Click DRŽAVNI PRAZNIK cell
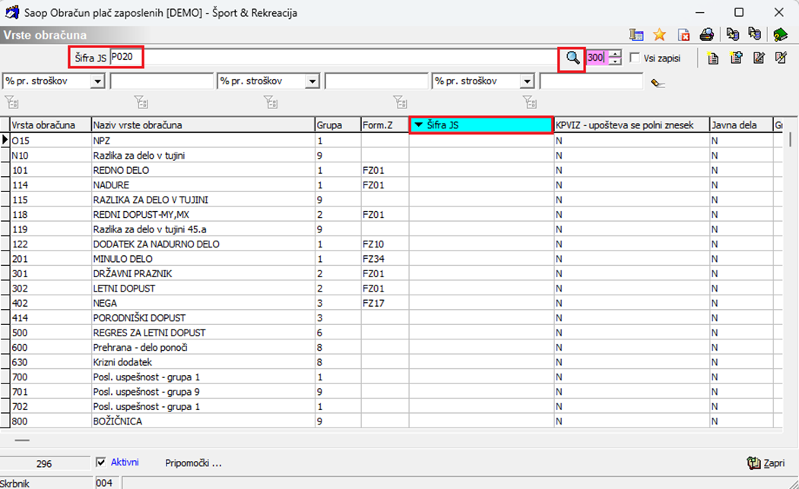The height and width of the screenshot is (489, 799). [x=203, y=273]
